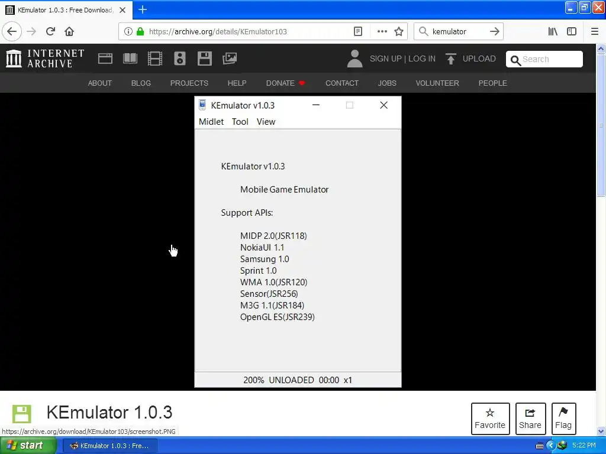Click SIGN UP link

(x=385, y=59)
